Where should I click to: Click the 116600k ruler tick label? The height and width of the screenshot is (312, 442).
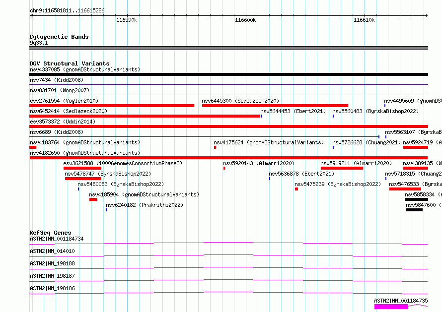tap(245, 20)
